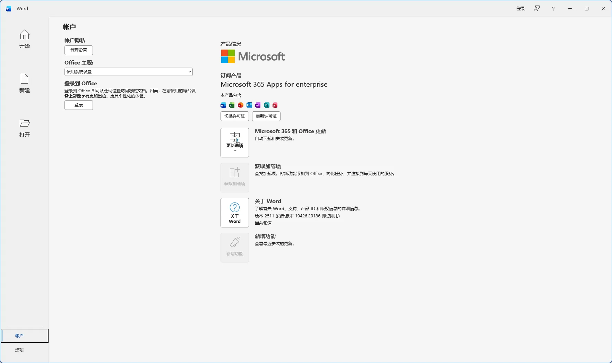Click the 关于 Word (About Word) button
Image resolution: width=612 pixels, height=363 pixels.
tap(234, 213)
